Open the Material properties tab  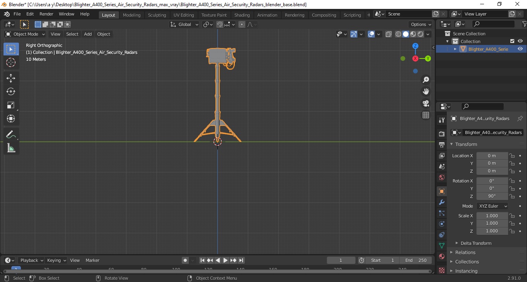point(441,256)
